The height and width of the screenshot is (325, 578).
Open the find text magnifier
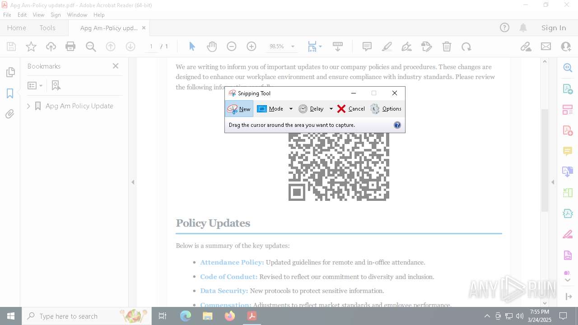pos(91,46)
